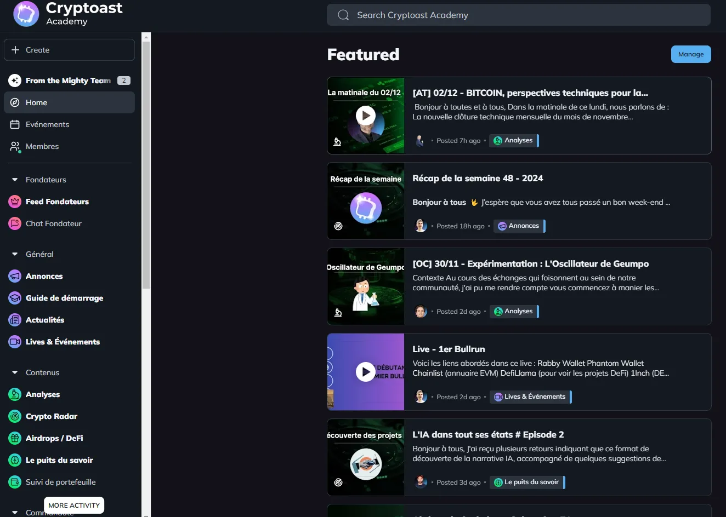
Task: Click the MORE ACTIVITY button
Action: click(74, 505)
